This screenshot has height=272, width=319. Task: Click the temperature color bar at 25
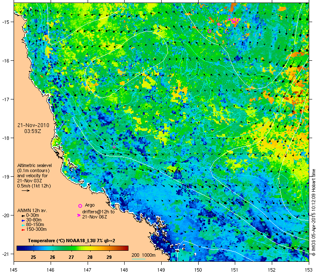tap(33, 248)
